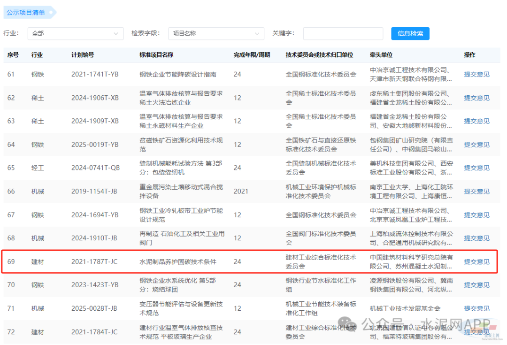Viewport: 507px width, 345px height.
Task: Click the 标准项目名称 column header
Action: click(156, 55)
